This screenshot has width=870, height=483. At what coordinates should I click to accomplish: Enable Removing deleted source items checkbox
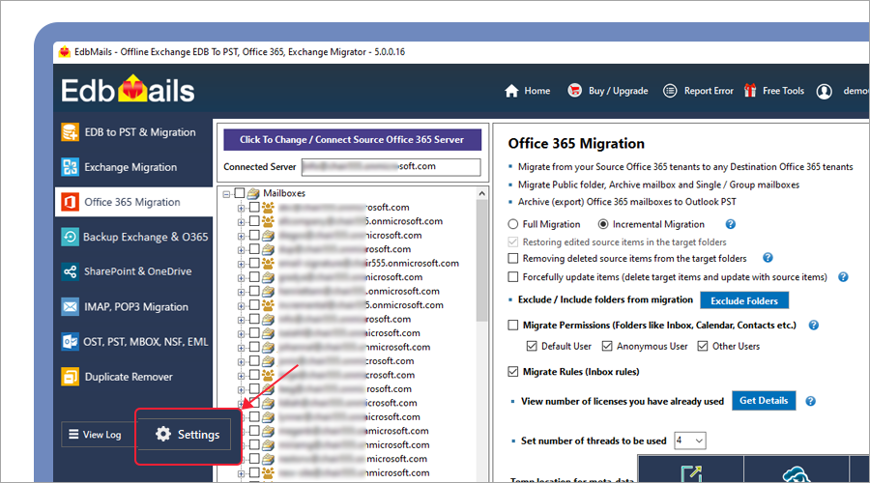513,259
